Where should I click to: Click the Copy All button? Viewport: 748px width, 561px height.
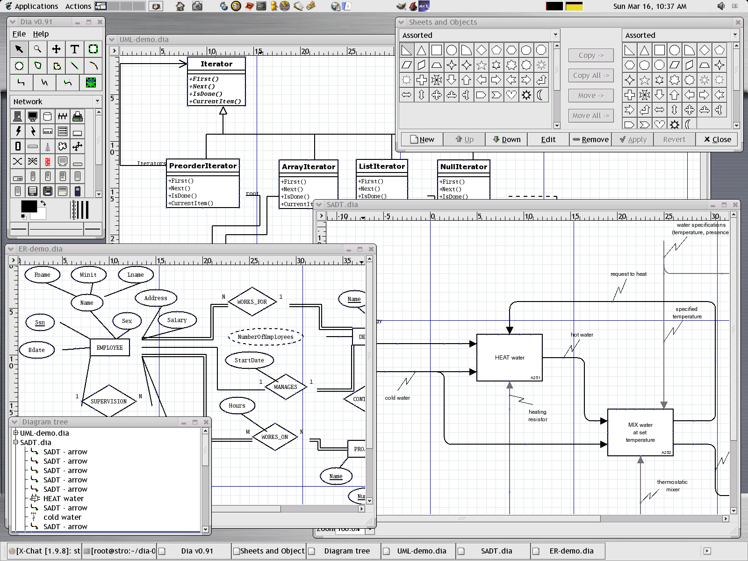pyautogui.click(x=591, y=75)
